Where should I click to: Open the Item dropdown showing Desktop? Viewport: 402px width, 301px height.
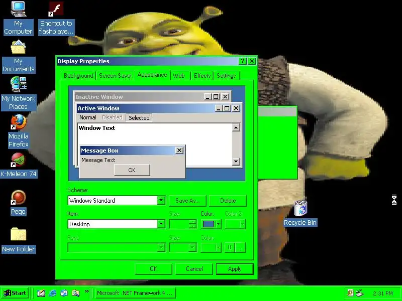click(x=161, y=224)
